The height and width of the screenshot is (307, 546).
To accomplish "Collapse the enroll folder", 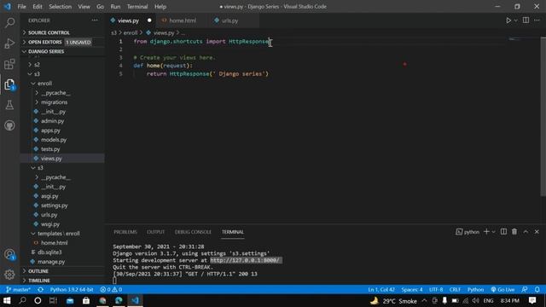I will pos(62,84).
